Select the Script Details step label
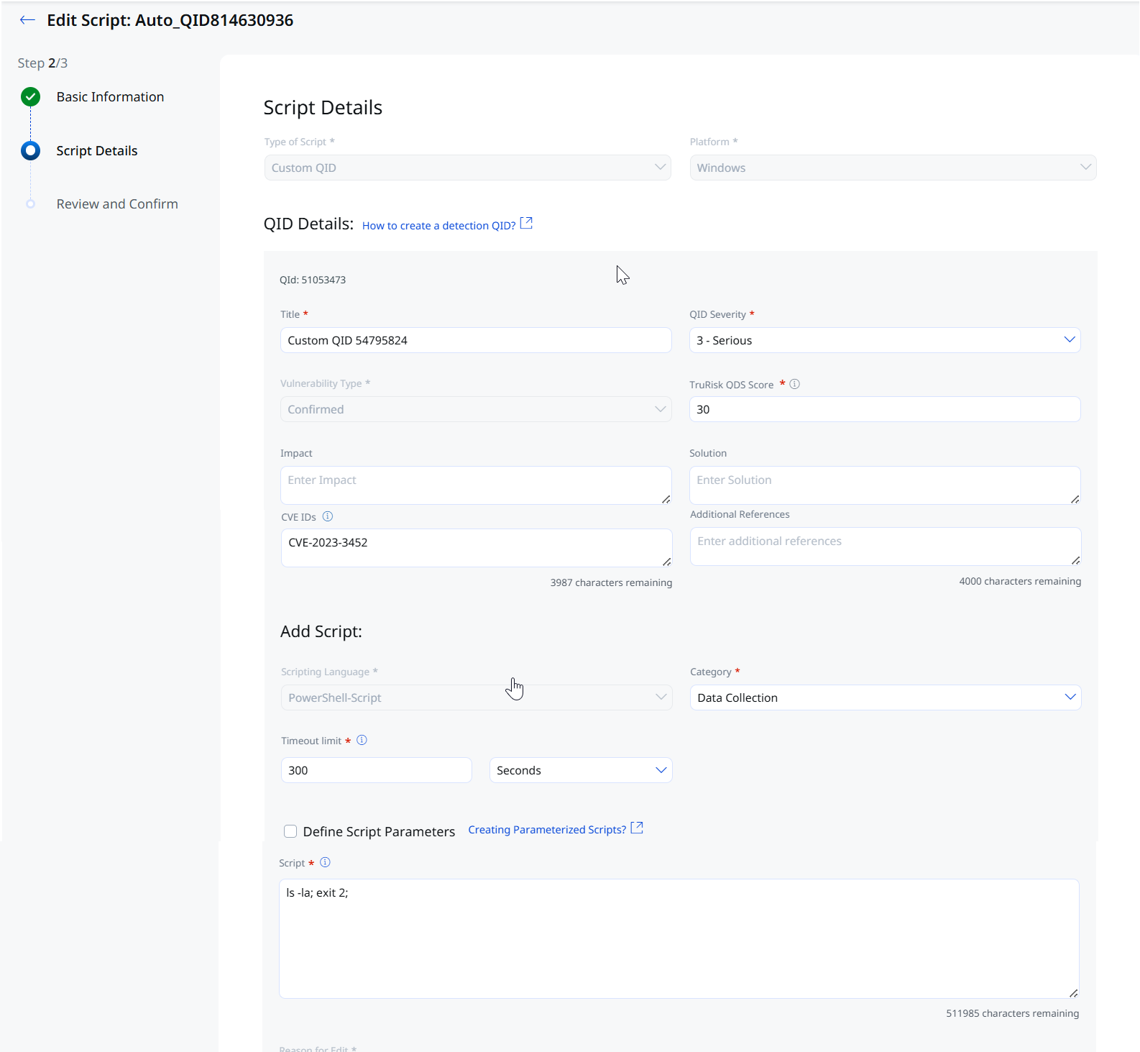 click(97, 151)
